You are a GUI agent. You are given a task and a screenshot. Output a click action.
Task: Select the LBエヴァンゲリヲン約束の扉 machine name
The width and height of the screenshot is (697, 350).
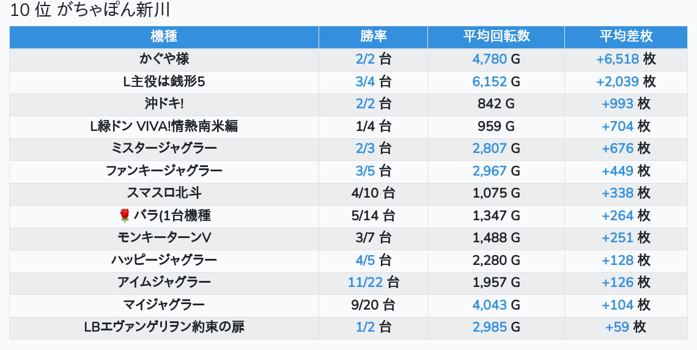[x=164, y=327]
